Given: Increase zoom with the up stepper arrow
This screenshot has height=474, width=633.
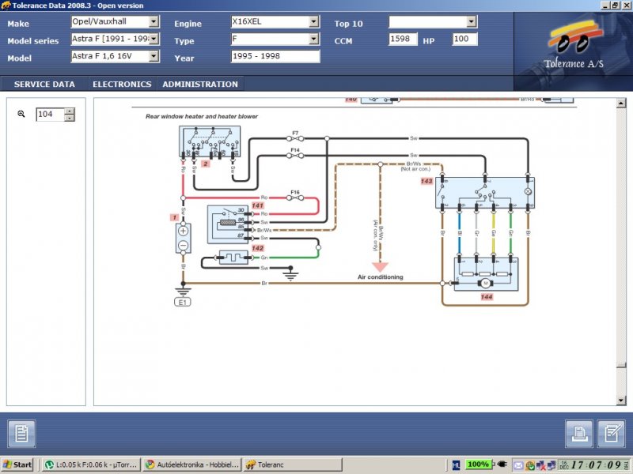Looking at the screenshot, I should coord(70,111).
